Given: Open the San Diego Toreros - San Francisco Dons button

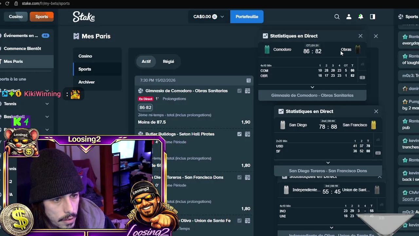Looking at the screenshot, I should coord(328,171).
